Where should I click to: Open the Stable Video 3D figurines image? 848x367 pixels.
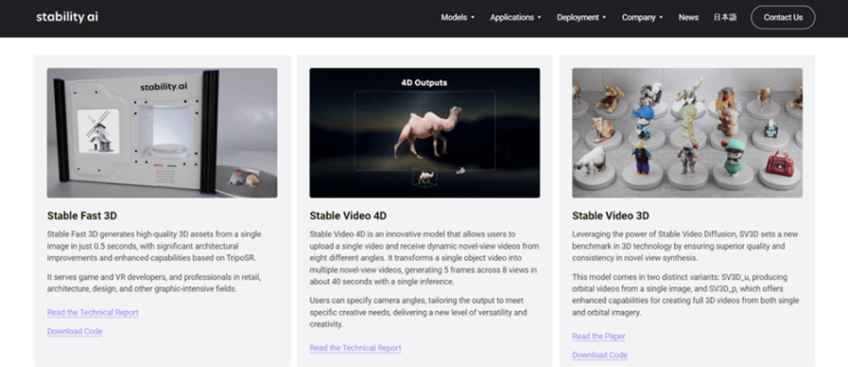(686, 132)
